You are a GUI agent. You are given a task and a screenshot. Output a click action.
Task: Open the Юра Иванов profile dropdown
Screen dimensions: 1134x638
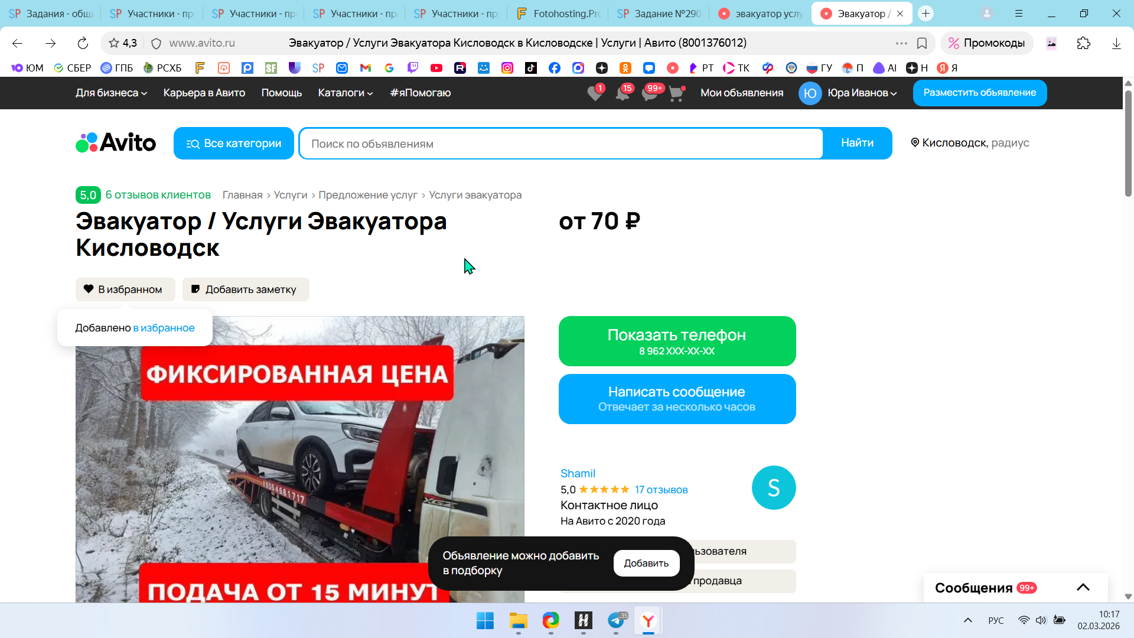coord(862,93)
